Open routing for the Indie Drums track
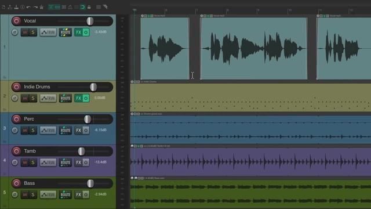Viewport: 371px width, 209px height. [x=66, y=98]
